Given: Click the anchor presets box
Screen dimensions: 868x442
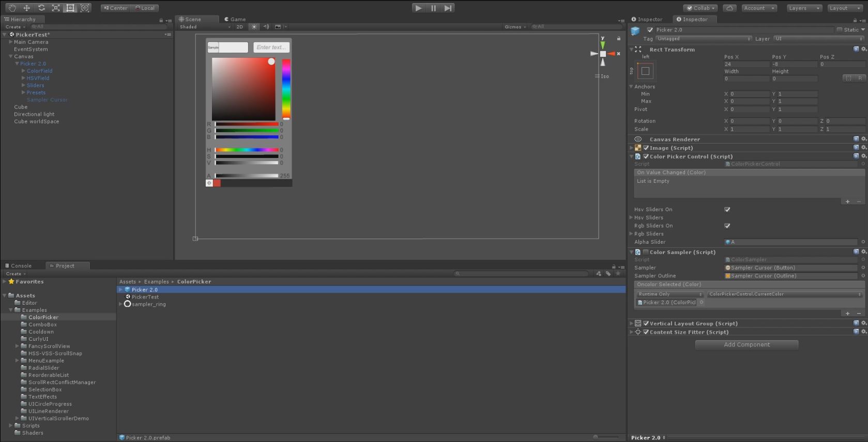Looking at the screenshot, I should tap(645, 71).
